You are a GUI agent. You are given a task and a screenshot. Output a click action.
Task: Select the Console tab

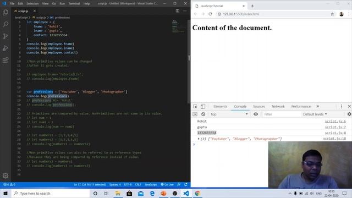pyautogui.click(x=240, y=106)
